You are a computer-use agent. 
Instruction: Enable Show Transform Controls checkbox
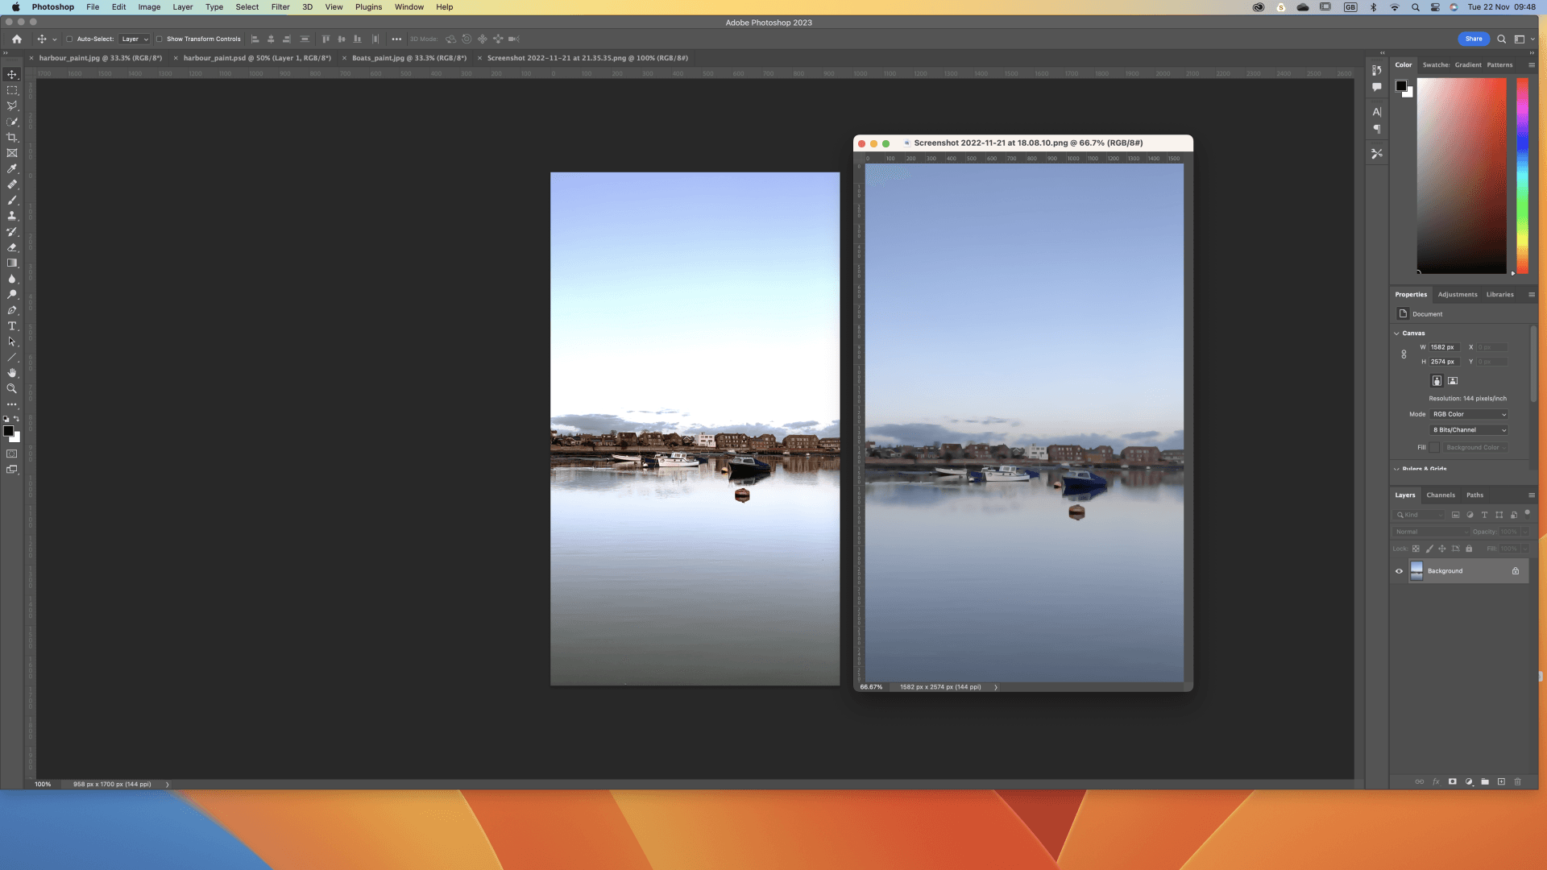click(159, 39)
